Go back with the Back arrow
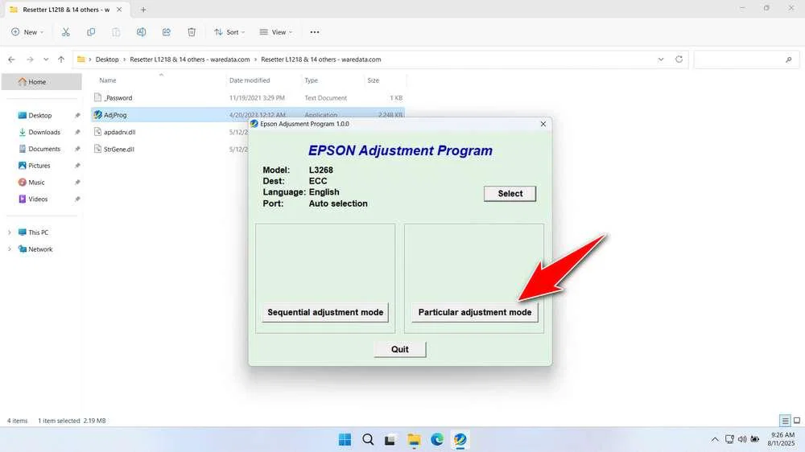The image size is (805, 452). point(11,60)
